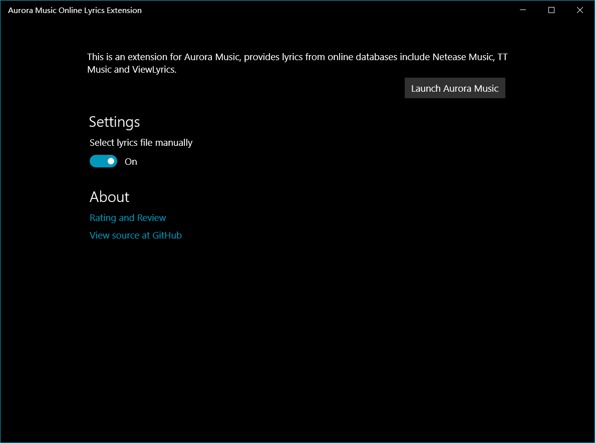Click the extension description paragraph
This screenshot has width=595, height=443.
(x=297, y=63)
